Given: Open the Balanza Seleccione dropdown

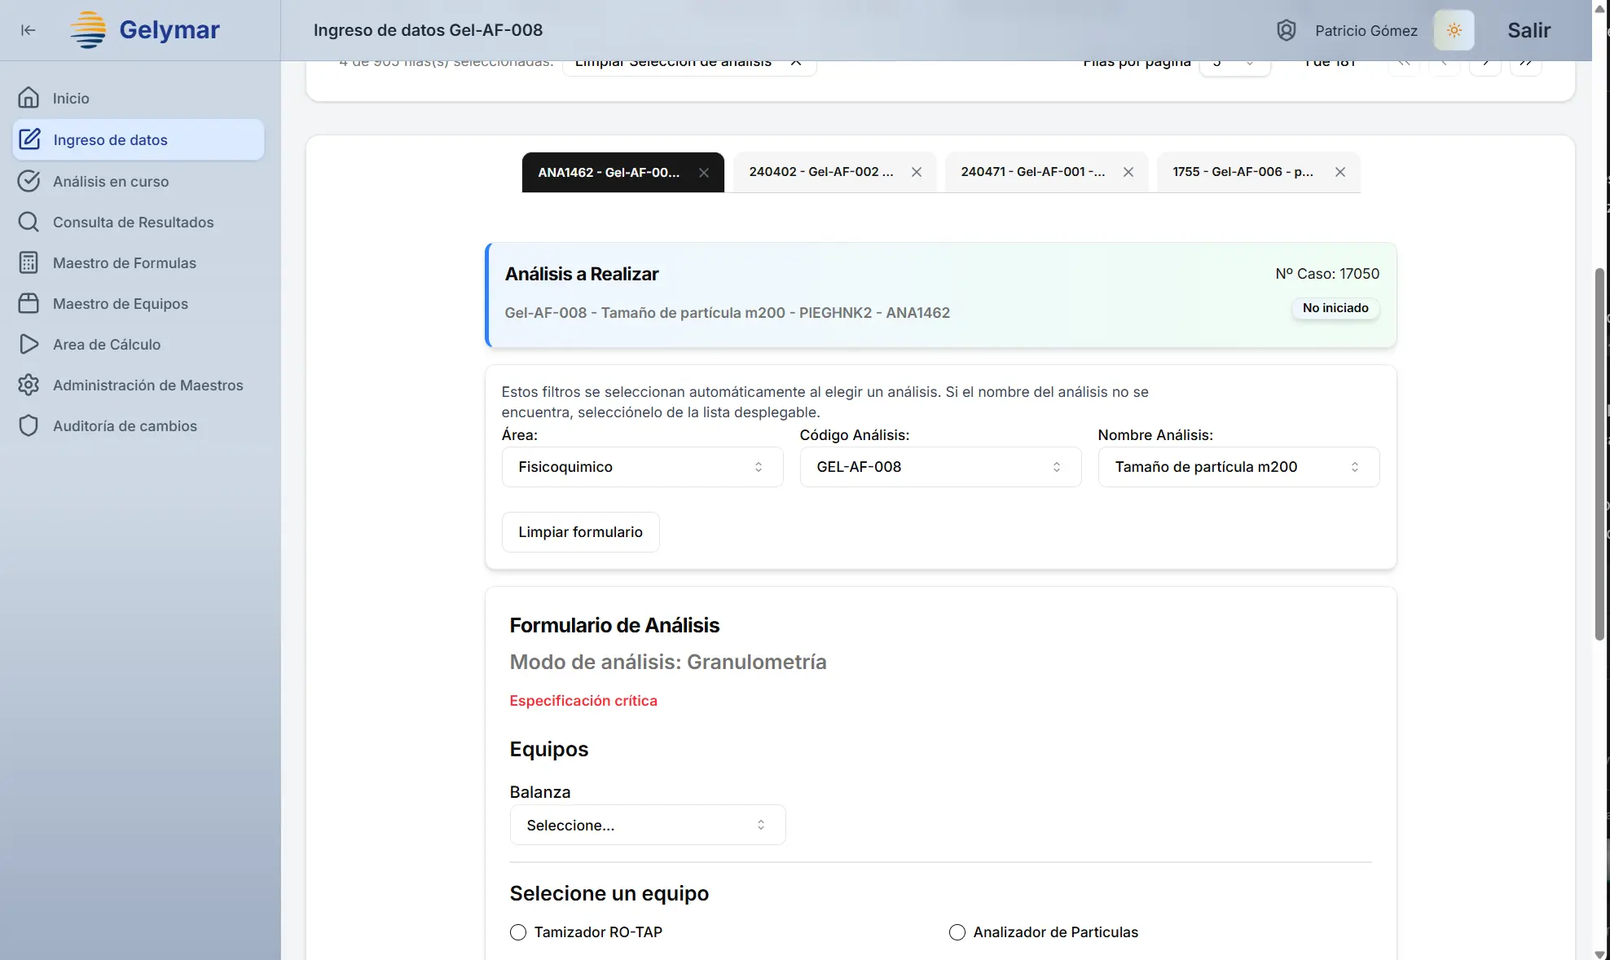Looking at the screenshot, I should [647, 825].
